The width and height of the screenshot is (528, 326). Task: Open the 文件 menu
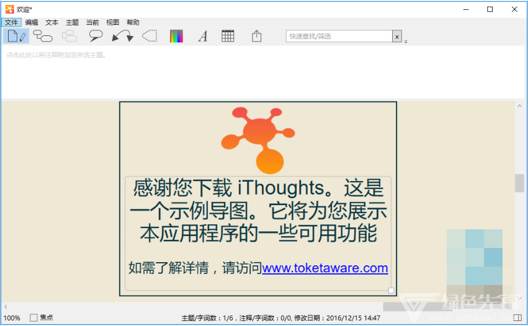[11, 22]
